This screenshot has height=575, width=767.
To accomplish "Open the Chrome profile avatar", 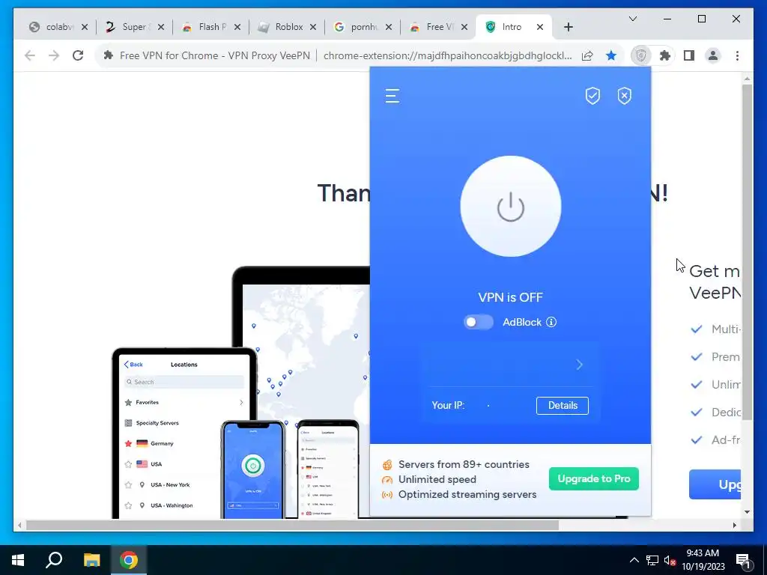I will (x=713, y=55).
